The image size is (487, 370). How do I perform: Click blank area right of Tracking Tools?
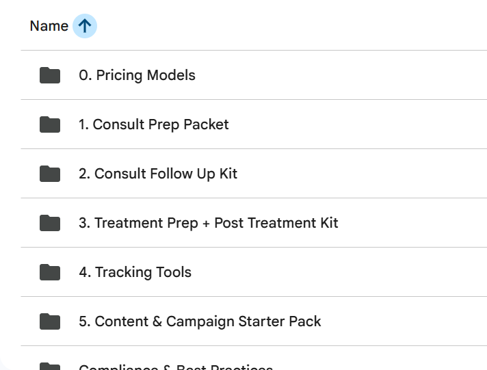pyautogui.click(x=342, y=272)
